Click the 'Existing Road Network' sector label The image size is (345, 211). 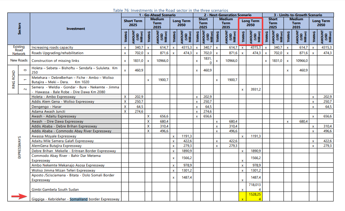19,50
